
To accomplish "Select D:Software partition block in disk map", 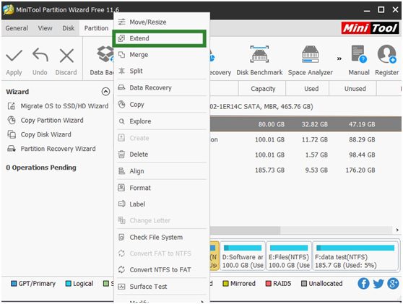I will pyautogui.click(x=243, y=256).
